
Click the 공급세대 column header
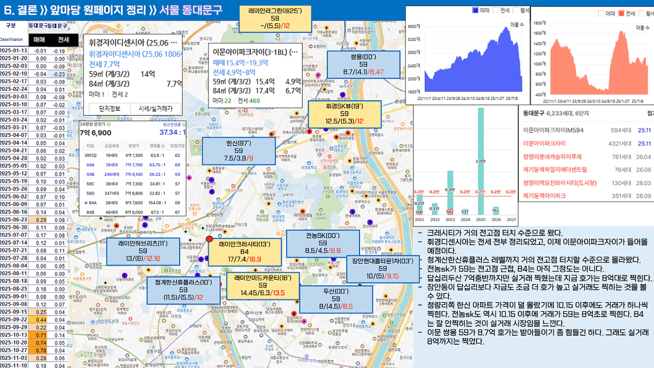112,146
